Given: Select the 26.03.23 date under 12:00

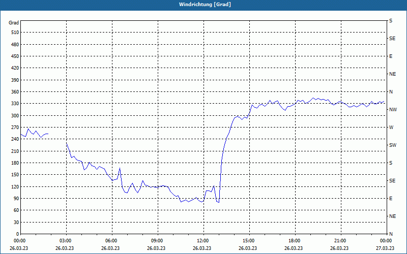Looking at the screenshot, I should tap(201, 248).
